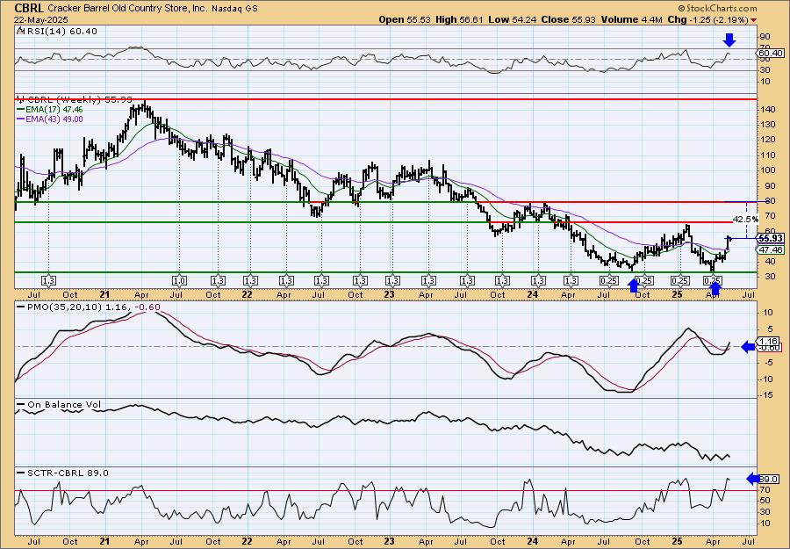Image resolution: width=790 pixels, height=549 pixels.
Task: Click the red down-triangle beside Chg
Action: click(754, 20)
